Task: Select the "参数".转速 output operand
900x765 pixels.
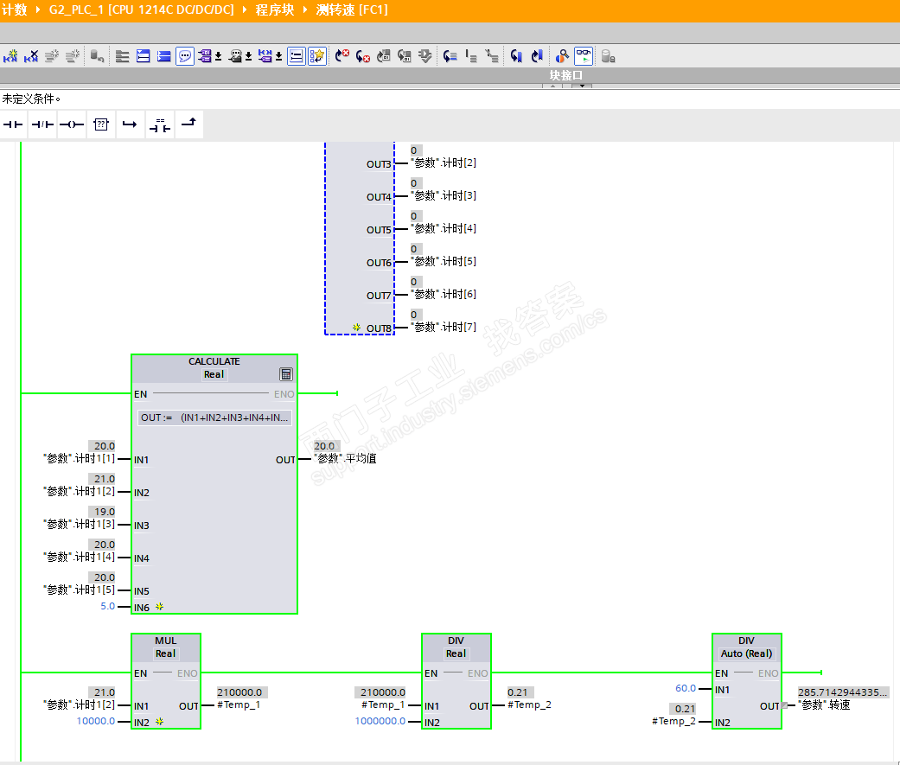Action: (x=824, y=704)
